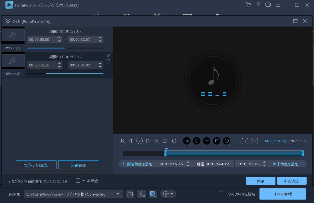Toggle the volume speaker icon

[x=174, y=141]
